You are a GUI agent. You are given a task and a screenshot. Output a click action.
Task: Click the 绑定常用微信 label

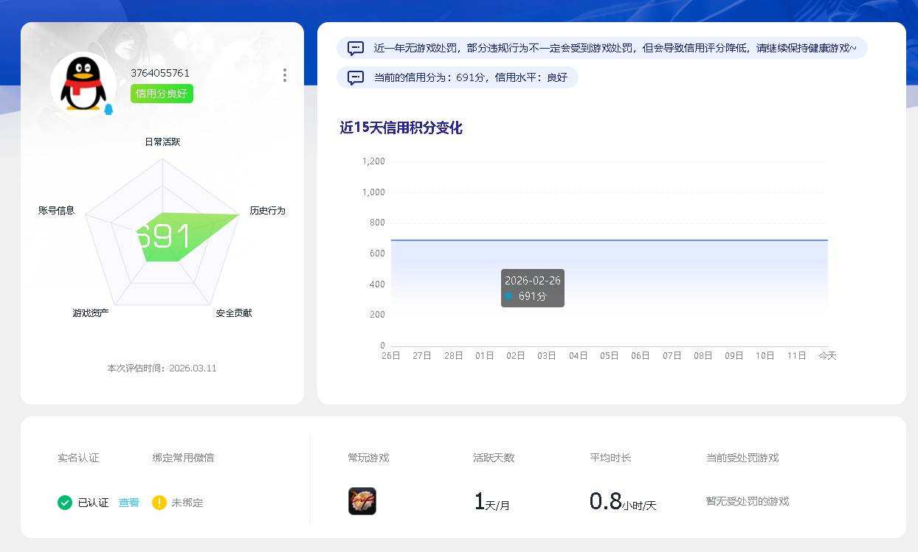point(183,458)
